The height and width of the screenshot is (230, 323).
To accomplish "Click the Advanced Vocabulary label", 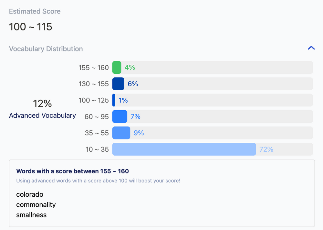I will click(42, 115).
